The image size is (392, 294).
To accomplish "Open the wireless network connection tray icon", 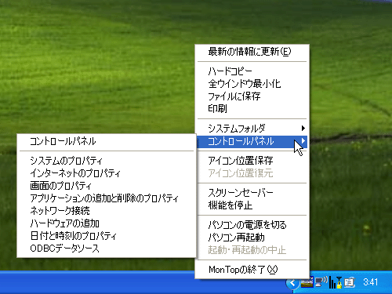I will [x=321, y=282].
